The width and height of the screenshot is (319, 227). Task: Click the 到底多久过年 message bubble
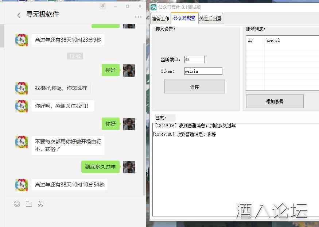point(100,166)
